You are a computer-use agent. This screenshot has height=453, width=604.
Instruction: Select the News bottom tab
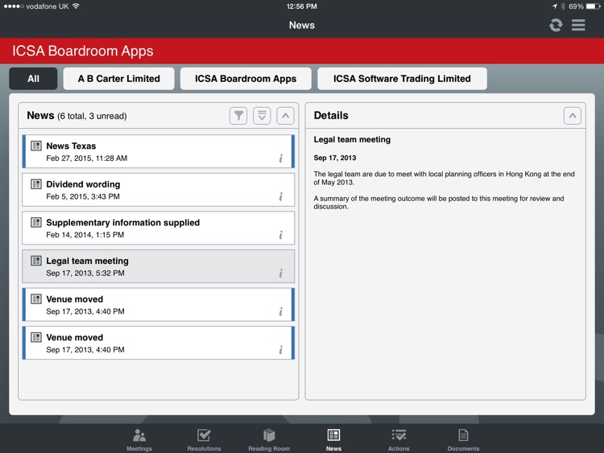tap(333, 440)
